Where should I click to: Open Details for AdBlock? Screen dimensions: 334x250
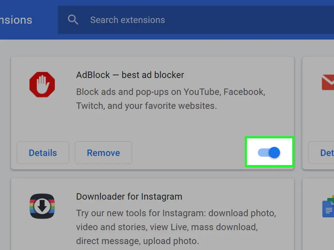coord(43,153)
